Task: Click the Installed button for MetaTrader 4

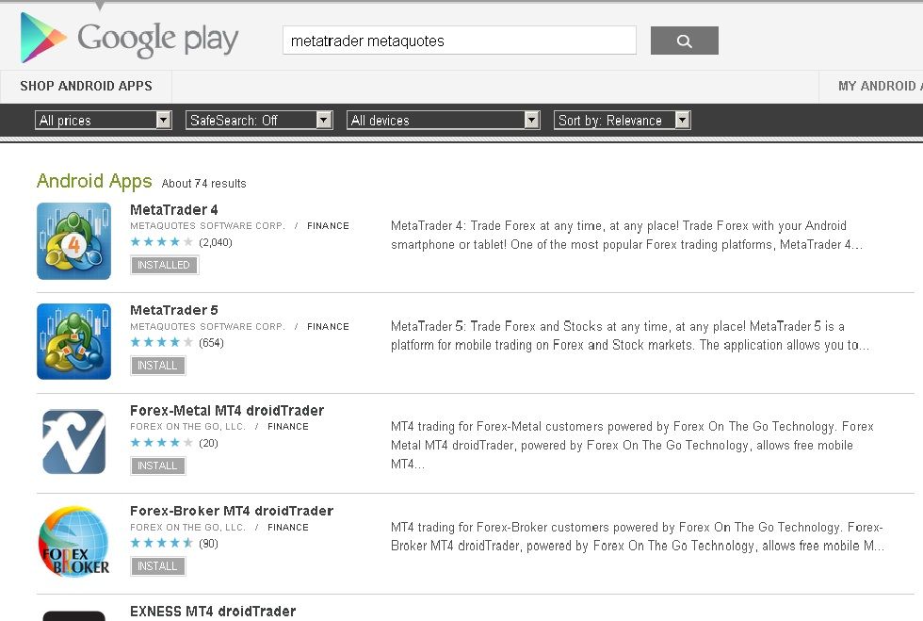Action: click(164, 265)
